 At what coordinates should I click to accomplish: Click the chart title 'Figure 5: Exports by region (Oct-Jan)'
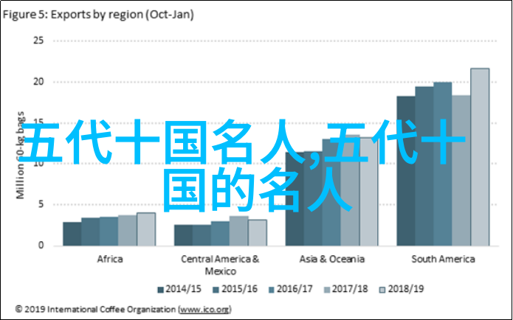[x=98, y=15]
